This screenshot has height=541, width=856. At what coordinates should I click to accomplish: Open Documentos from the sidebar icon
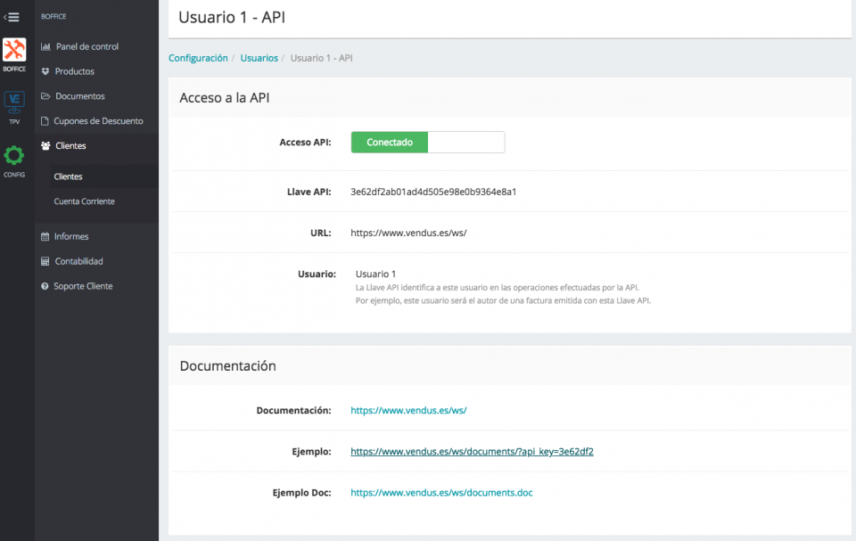coord(44,95)
